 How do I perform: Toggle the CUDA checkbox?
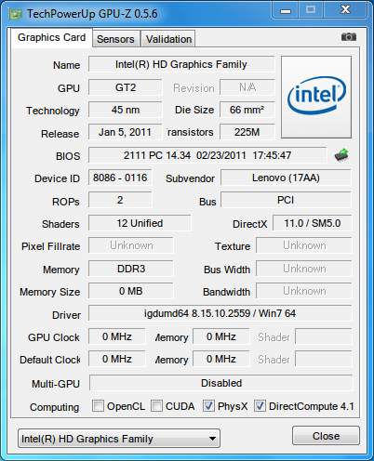(x=156, y=406)
